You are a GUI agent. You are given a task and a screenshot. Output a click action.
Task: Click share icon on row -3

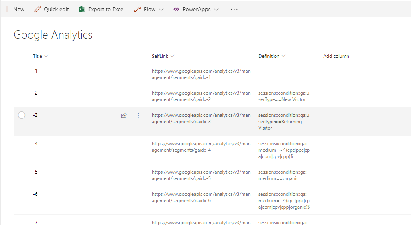tap(124, 116)
